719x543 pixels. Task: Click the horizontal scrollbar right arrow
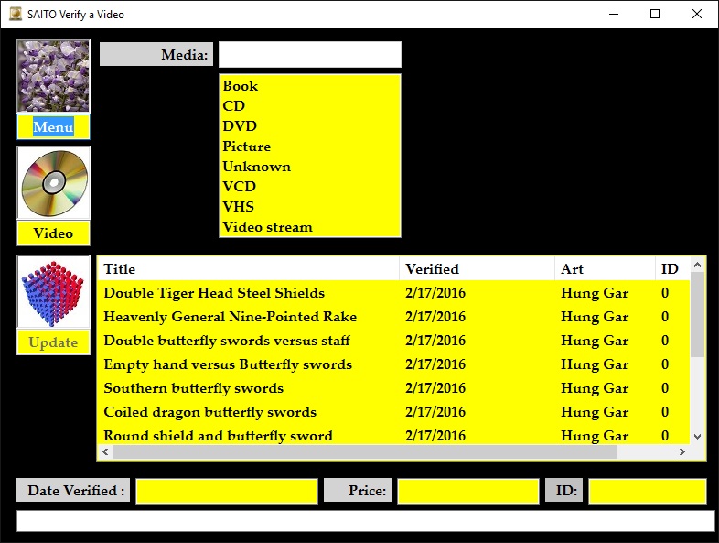(x=681, y=452)
